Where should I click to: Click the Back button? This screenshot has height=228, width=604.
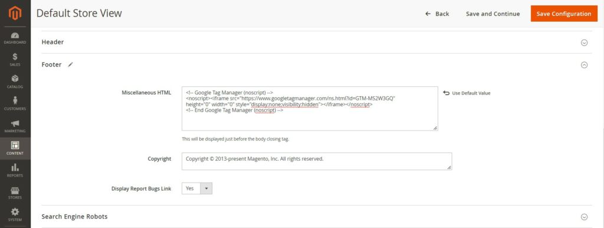click(x=437, y=14)
